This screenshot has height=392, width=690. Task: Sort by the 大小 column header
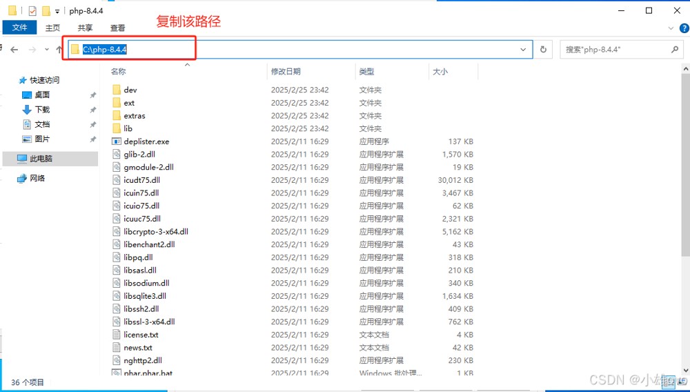click(440, 72)
